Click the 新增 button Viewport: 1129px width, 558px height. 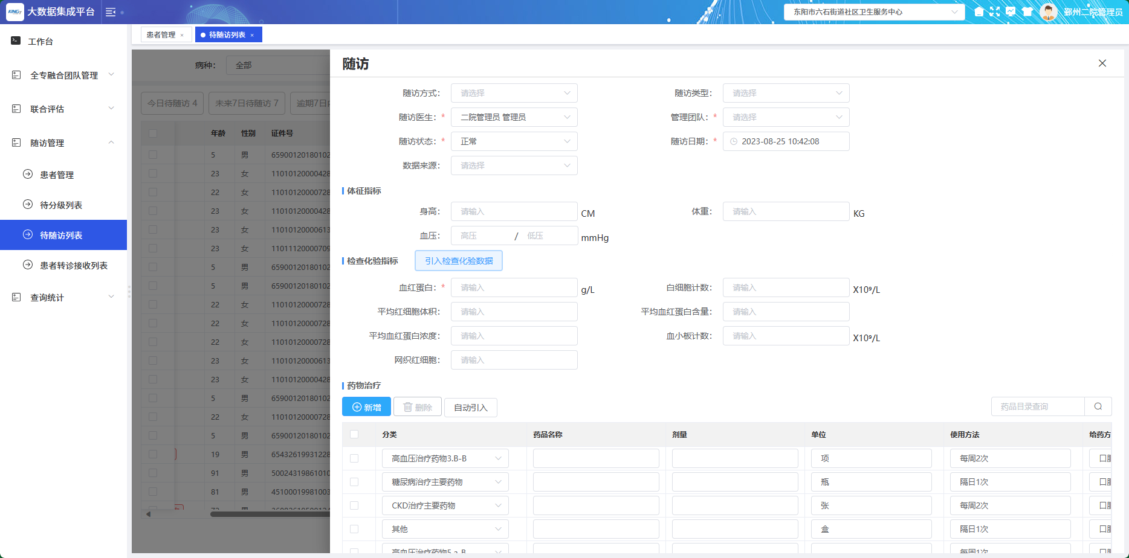[367, 407]
